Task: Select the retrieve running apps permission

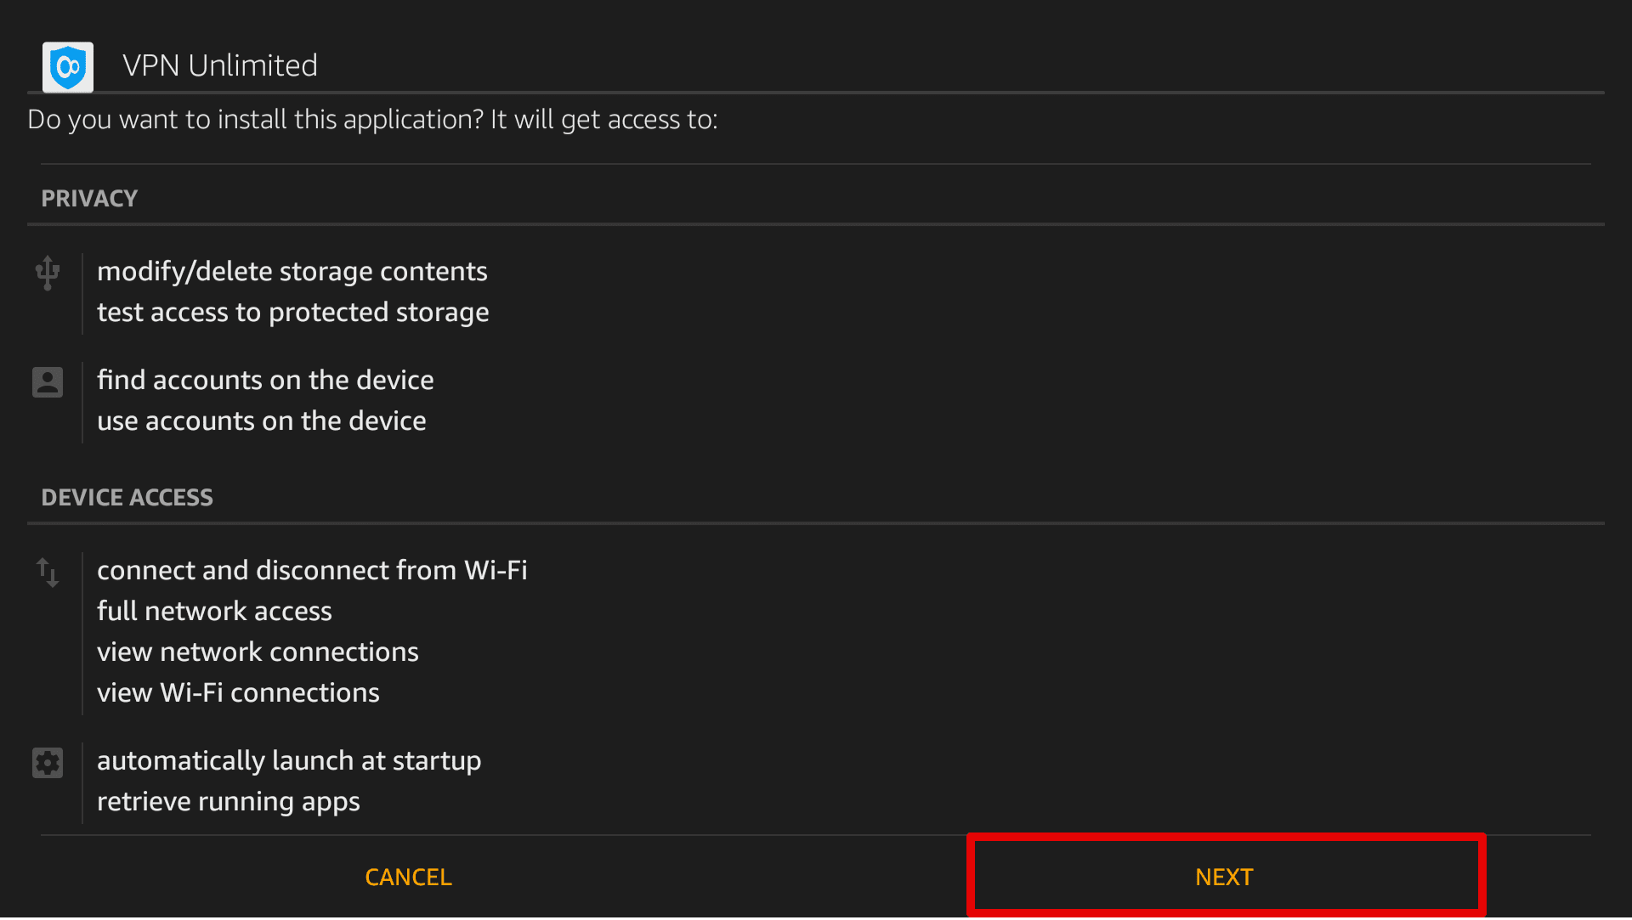Action: click(228, 801)
